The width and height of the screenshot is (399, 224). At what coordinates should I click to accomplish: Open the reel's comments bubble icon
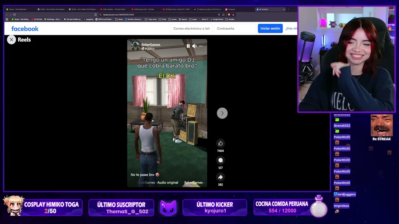[x=220, y=160]
